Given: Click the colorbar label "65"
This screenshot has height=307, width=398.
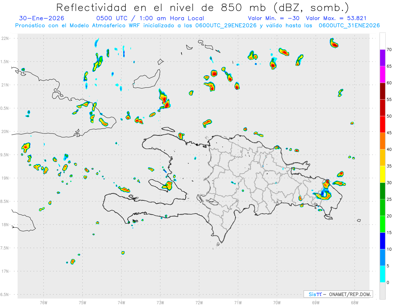Looking at the screenshot, I should 389,66.
